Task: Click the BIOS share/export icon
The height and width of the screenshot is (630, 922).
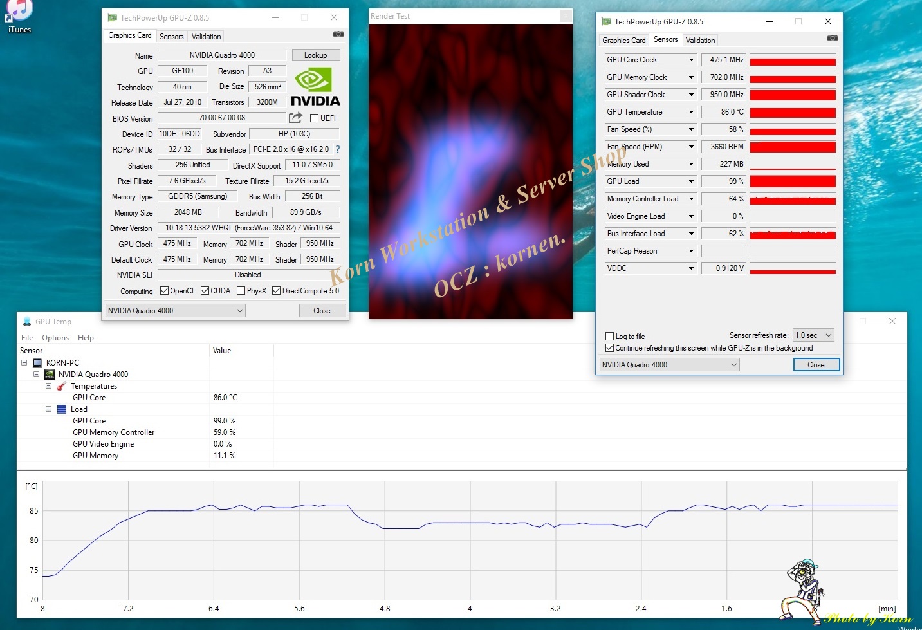Action: (x=295, y=118)
